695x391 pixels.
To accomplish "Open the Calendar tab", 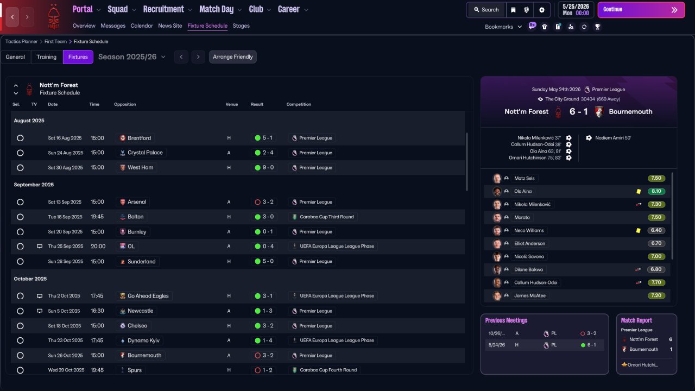I will 142,26.
